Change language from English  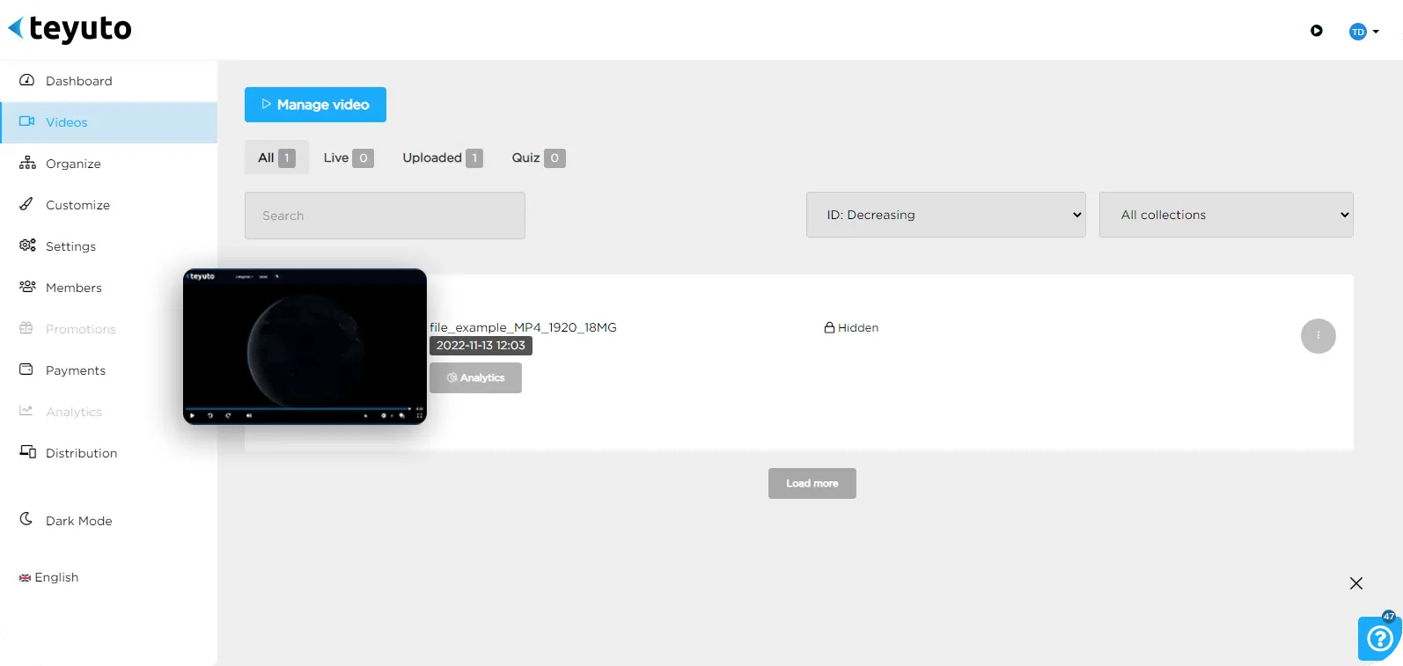(x=56, y=577)
